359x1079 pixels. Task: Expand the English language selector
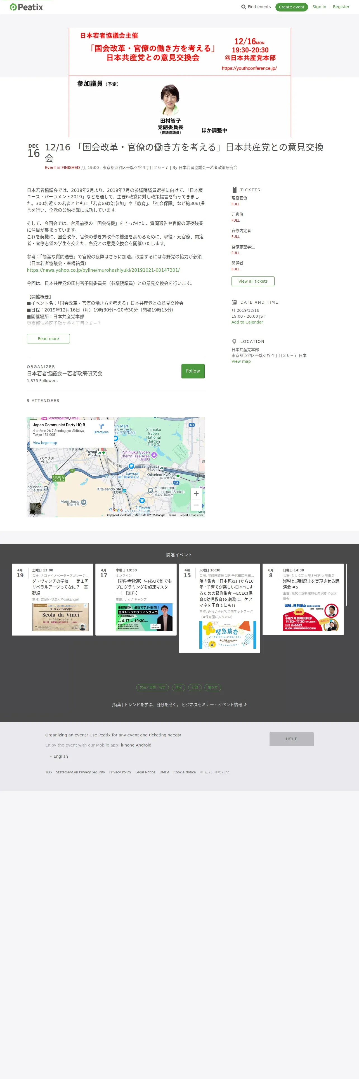tap(58, 757)
